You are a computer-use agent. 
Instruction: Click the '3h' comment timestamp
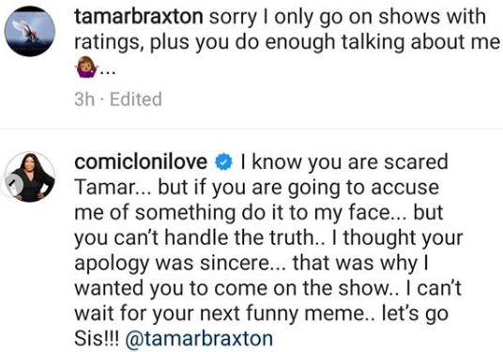tap(84, 99)
